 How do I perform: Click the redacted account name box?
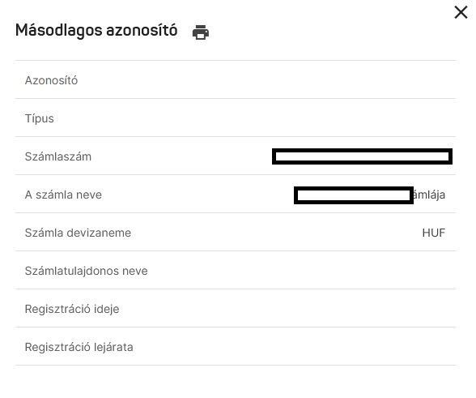354,195
